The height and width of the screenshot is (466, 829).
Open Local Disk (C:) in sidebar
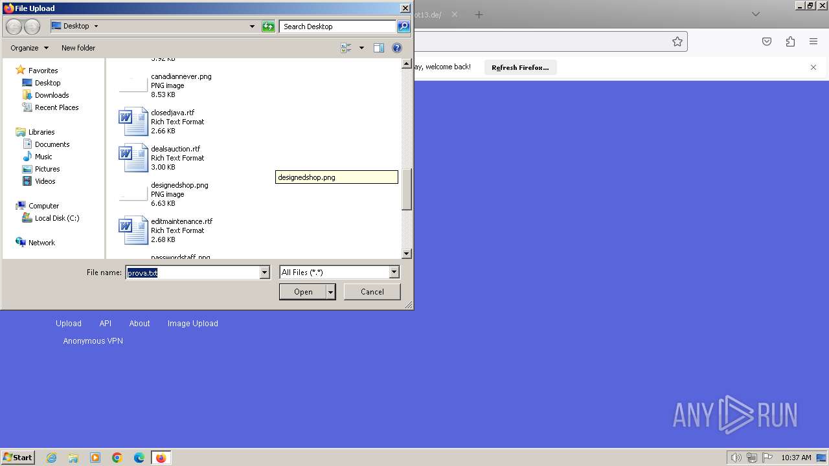pos(57,218)
